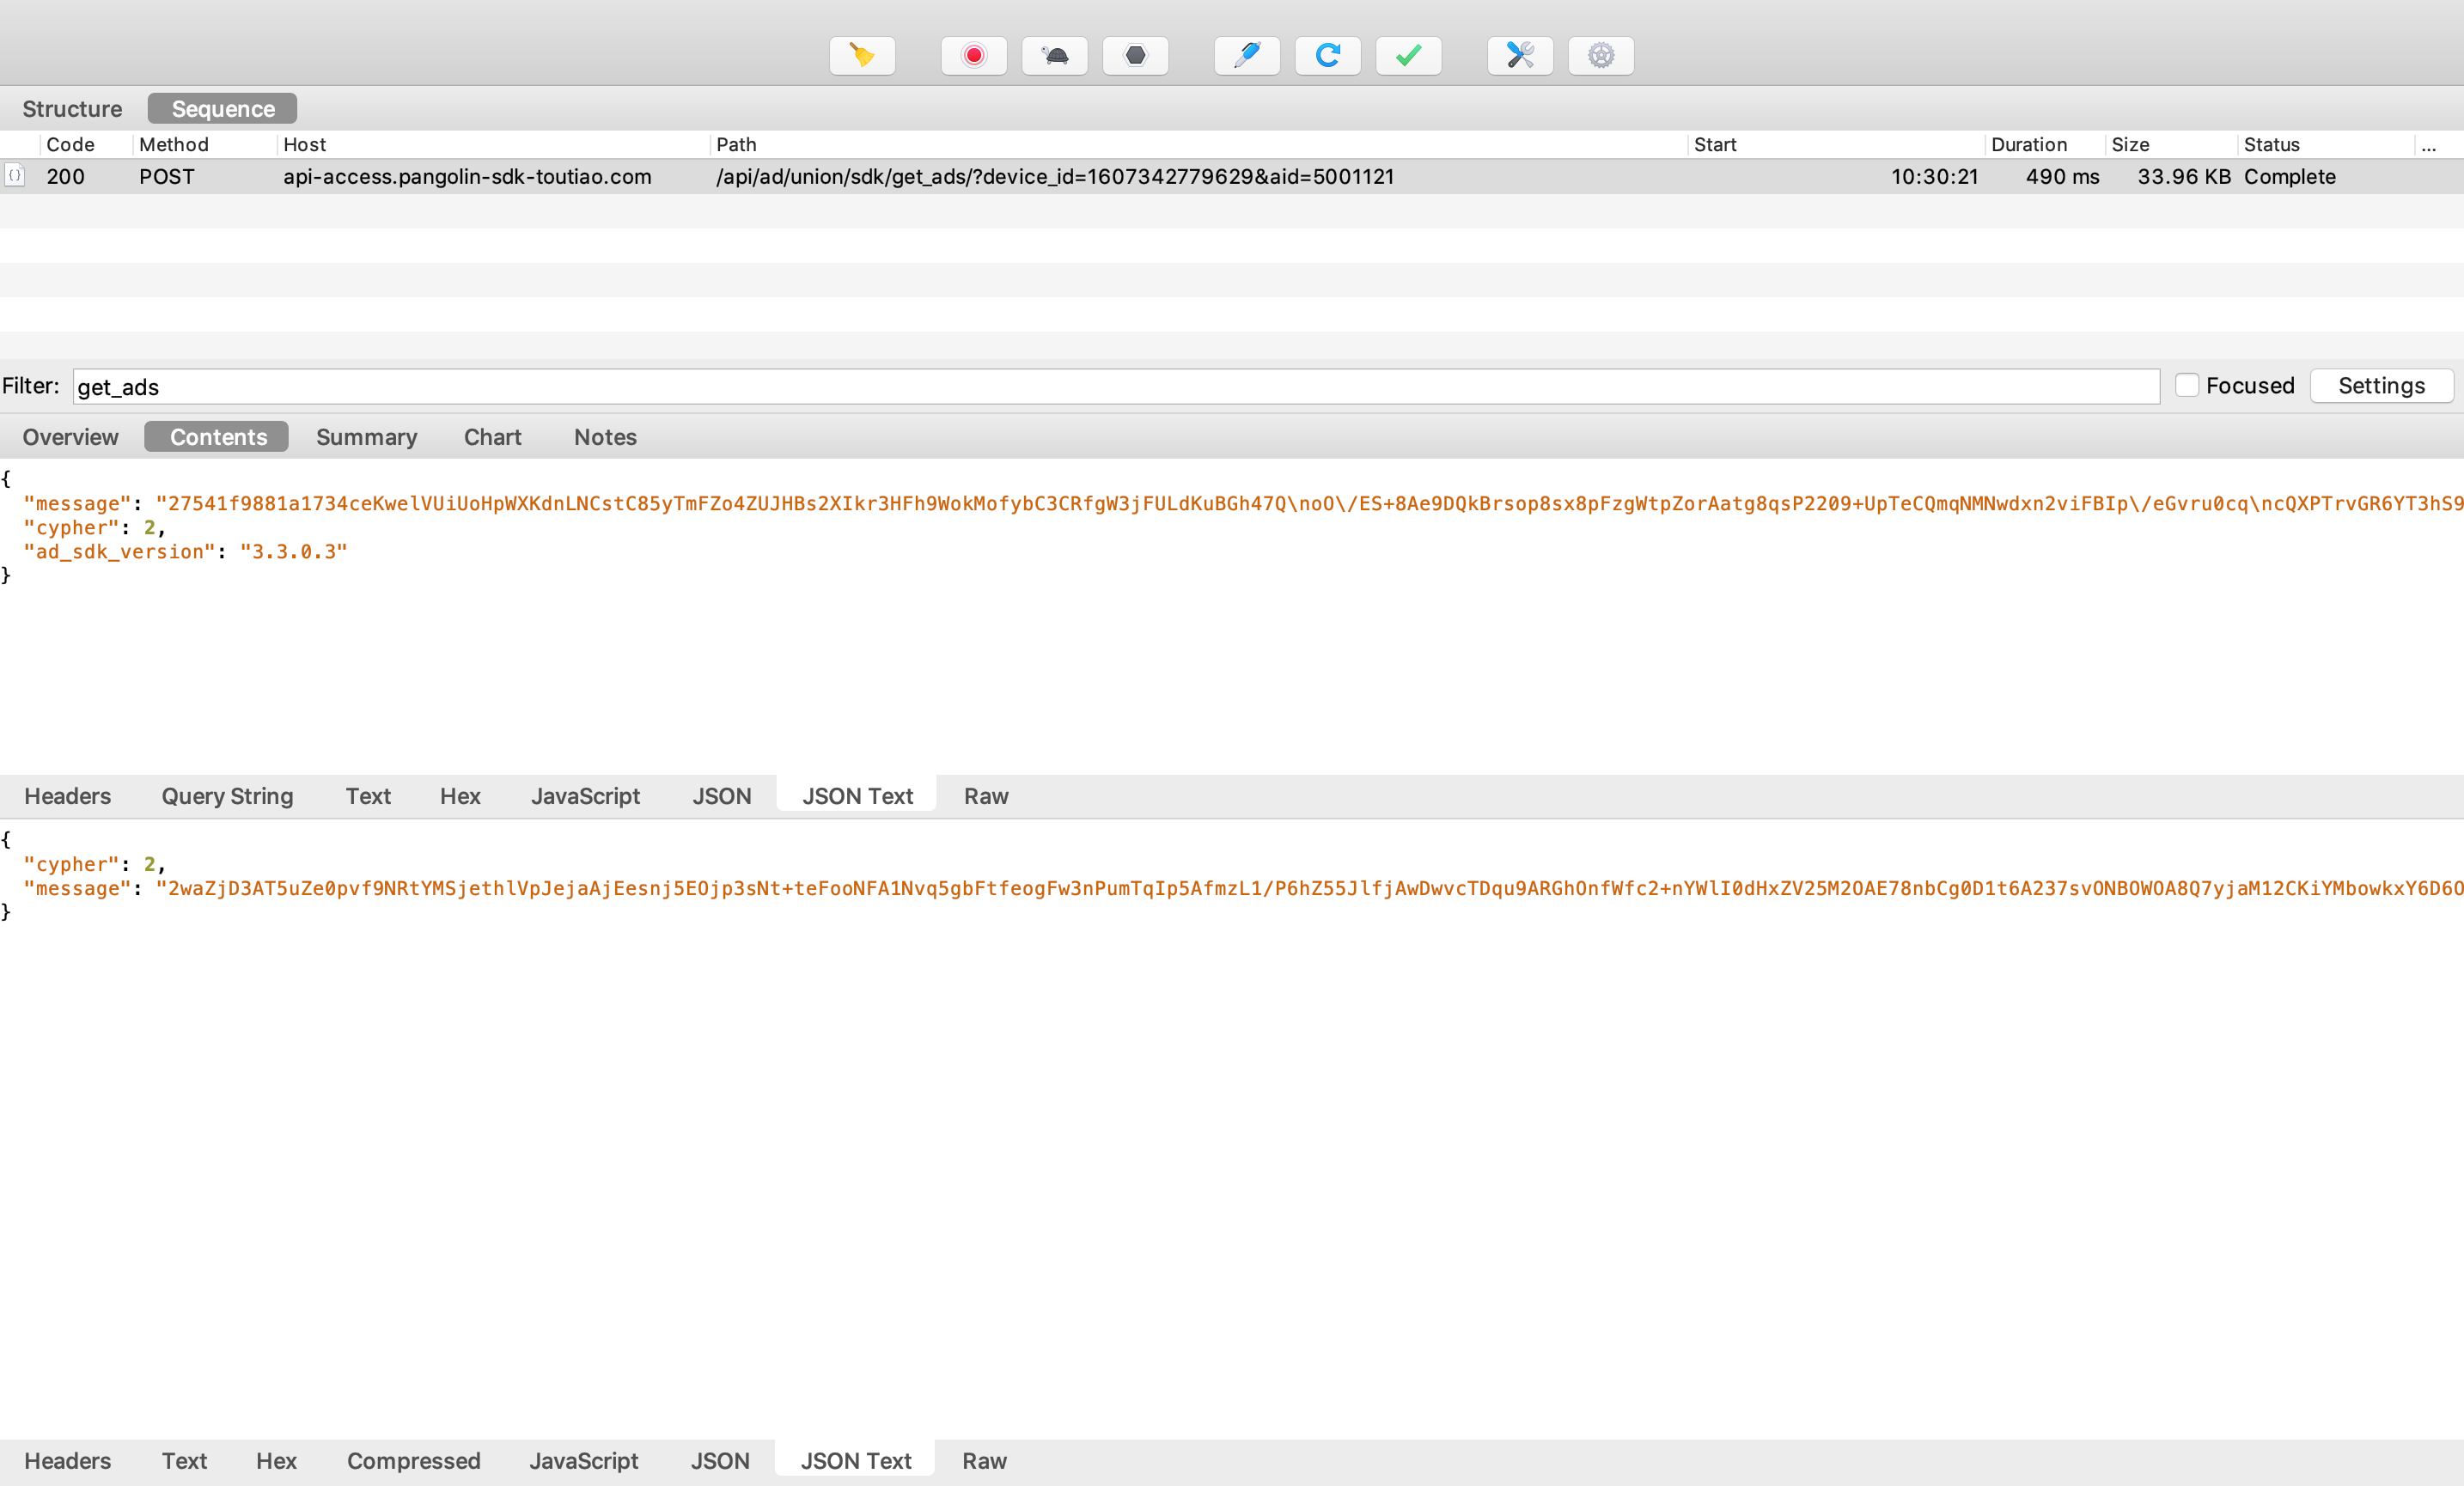Click the blue Repeat arrow icon
This screenshot has width=2464, height=1486.
(x=1327, y=56)
